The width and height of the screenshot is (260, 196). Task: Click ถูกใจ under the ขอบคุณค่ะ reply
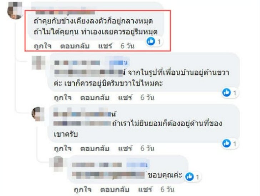(82, 190)
